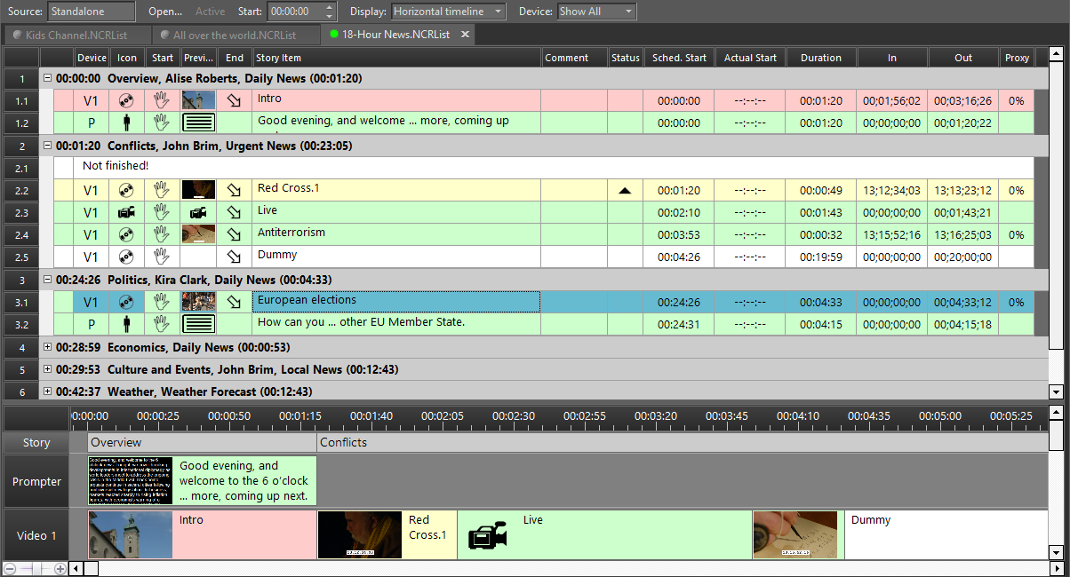1070x577 pixels.
Task: Click the zoom out timeline minus icon
Action: click(10, 568)
